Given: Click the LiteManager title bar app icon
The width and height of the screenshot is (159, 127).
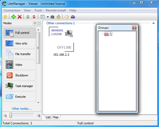Looking at the screenshot, I should tap(4, 4).
